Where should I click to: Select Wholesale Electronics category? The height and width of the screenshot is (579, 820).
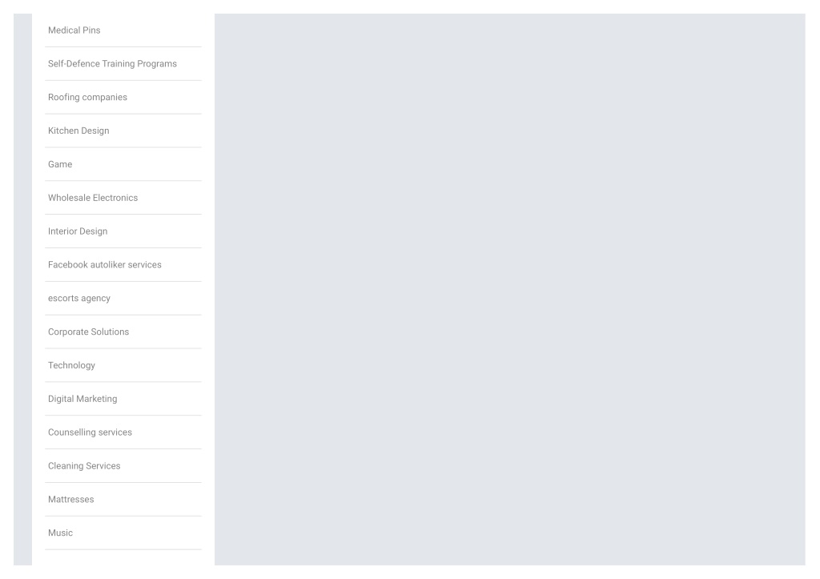pos(93,198)
